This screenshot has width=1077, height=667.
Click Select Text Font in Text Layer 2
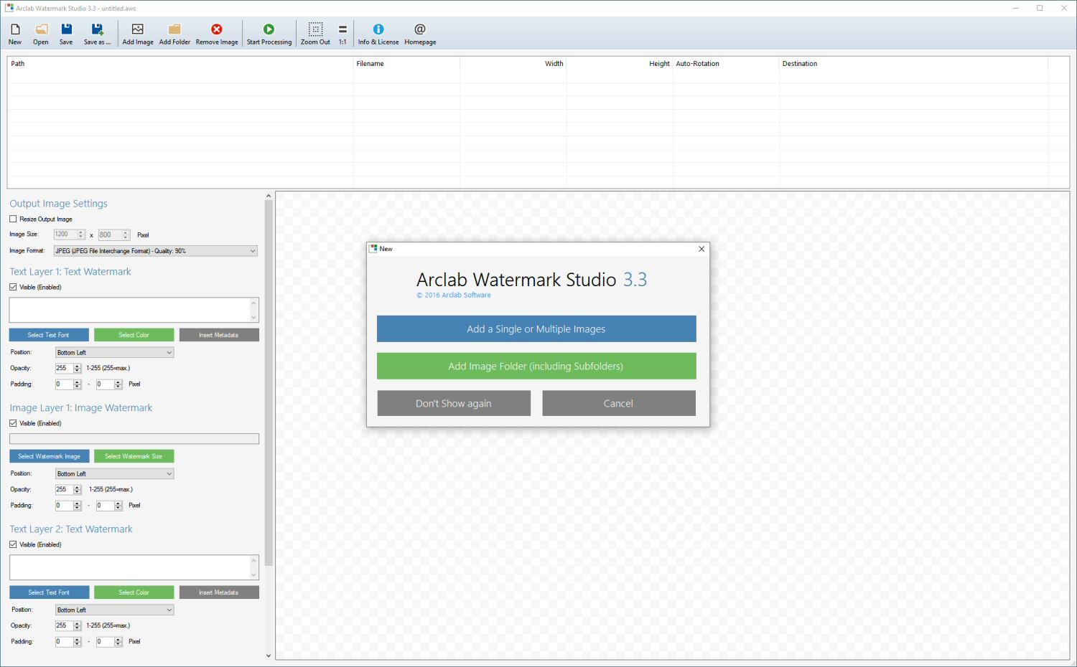pyautogui.click(x=49, y=592)
